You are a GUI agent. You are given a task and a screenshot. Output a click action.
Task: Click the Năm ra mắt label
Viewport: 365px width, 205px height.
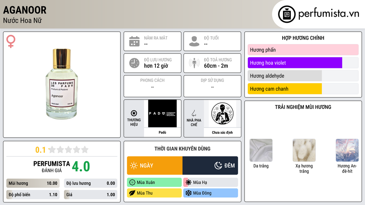pos(156,38)
